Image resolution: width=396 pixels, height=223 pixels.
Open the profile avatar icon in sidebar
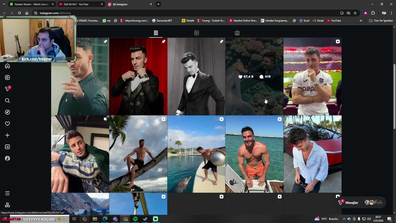click(x=7, y=158)
